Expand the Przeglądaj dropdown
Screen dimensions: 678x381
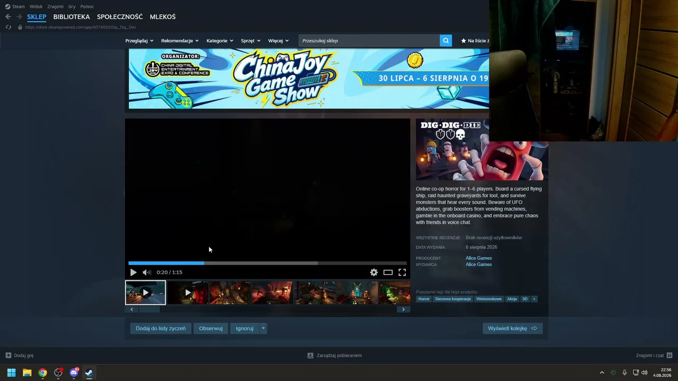pyautogui.click(x=139, y=41)
